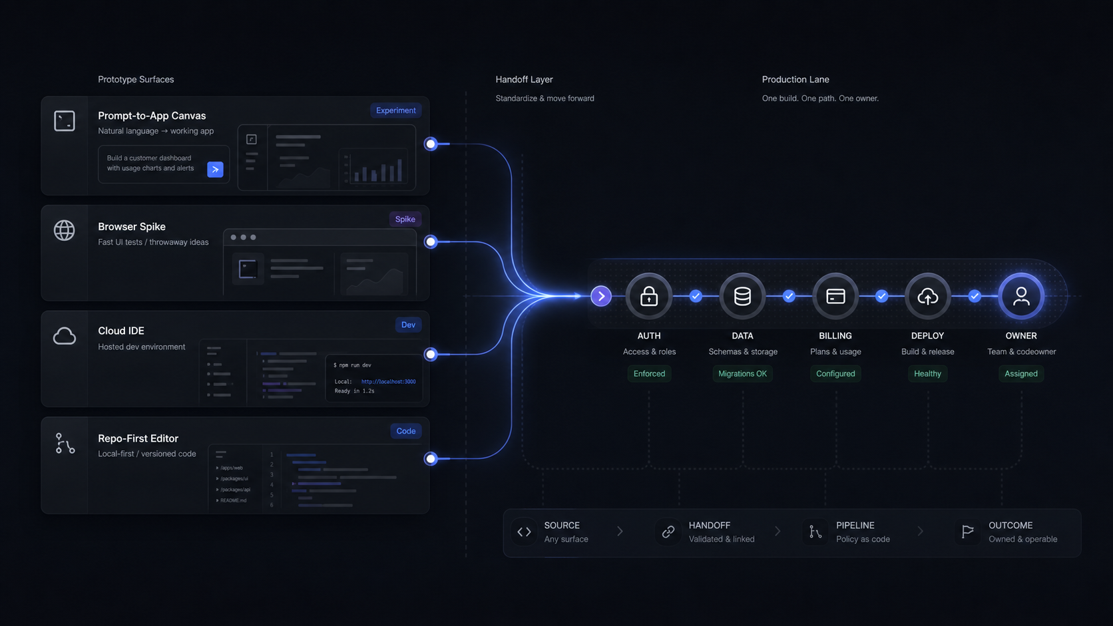Click the Browser Spike output connector dot
This screenshot has height=626, width=1113.
coord(431,241)
